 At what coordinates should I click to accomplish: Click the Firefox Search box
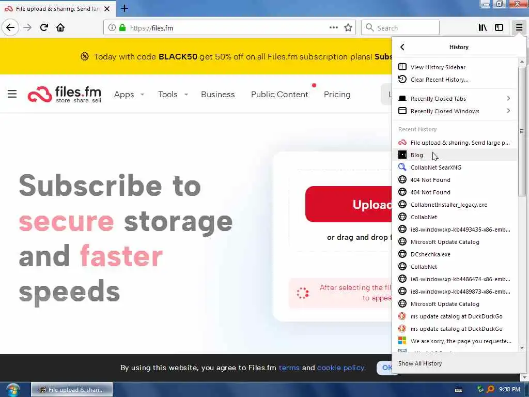400,28
